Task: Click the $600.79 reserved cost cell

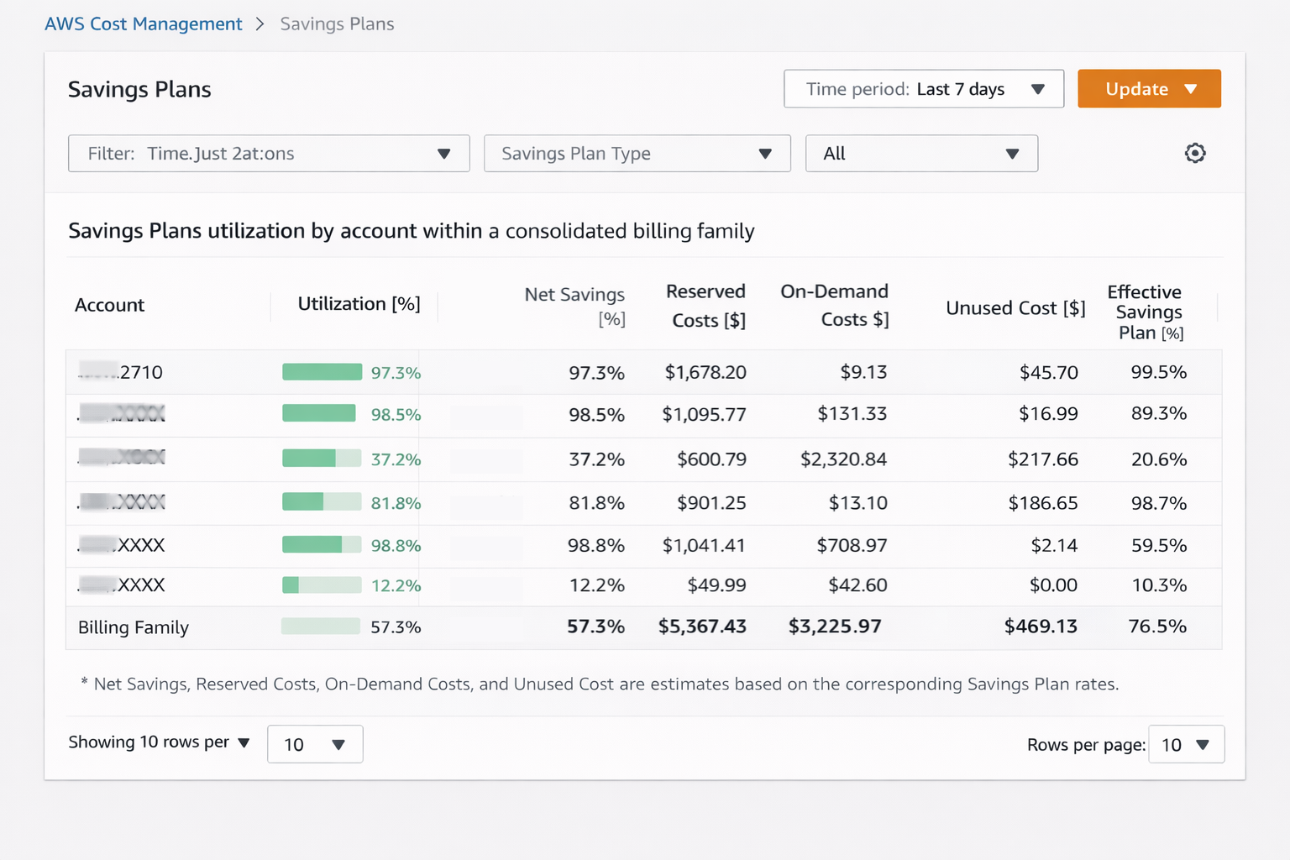Action: point(711,459)
